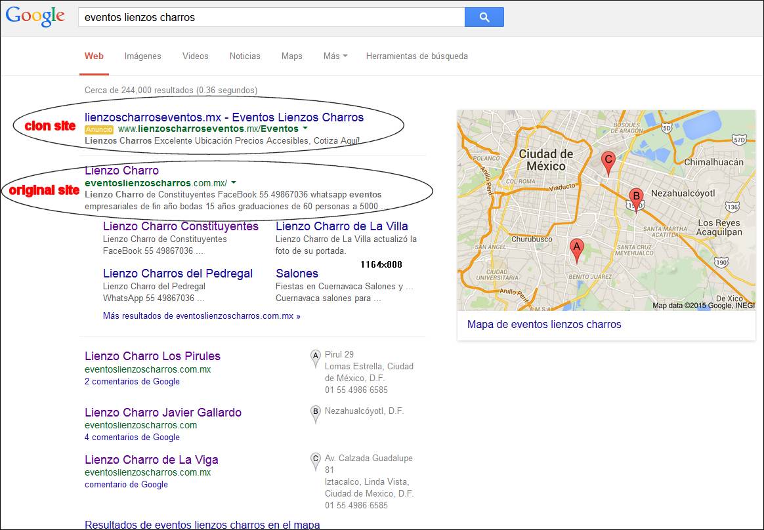The height and width of the screenshot is (530, 764).
Task: Click green URL eventoslienzoscharros.com.mx/ under Lienzo Charro
Action: coord(156,183)
